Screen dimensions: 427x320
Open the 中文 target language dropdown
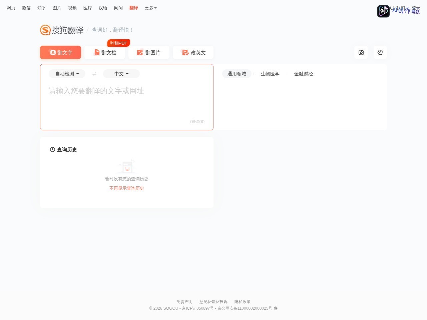[121, 74]
